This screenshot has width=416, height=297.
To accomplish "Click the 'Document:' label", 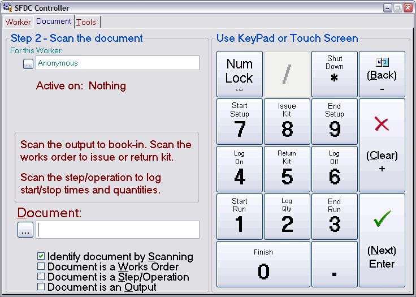I will pos(49,213).
